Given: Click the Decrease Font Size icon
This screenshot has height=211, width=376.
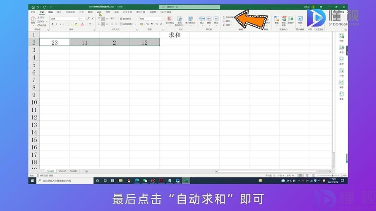Looking at the screenshot, I should (93, 19).
